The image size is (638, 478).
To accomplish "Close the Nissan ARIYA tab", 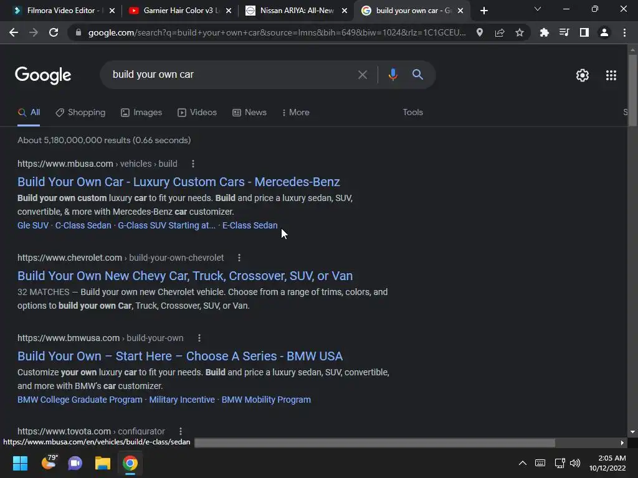I will 345,11.
